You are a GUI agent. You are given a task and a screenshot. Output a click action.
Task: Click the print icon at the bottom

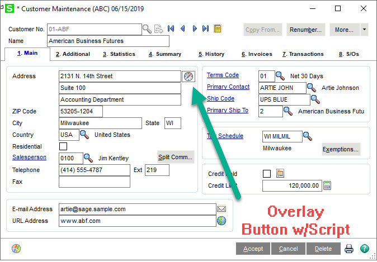(x=349, y=249)
